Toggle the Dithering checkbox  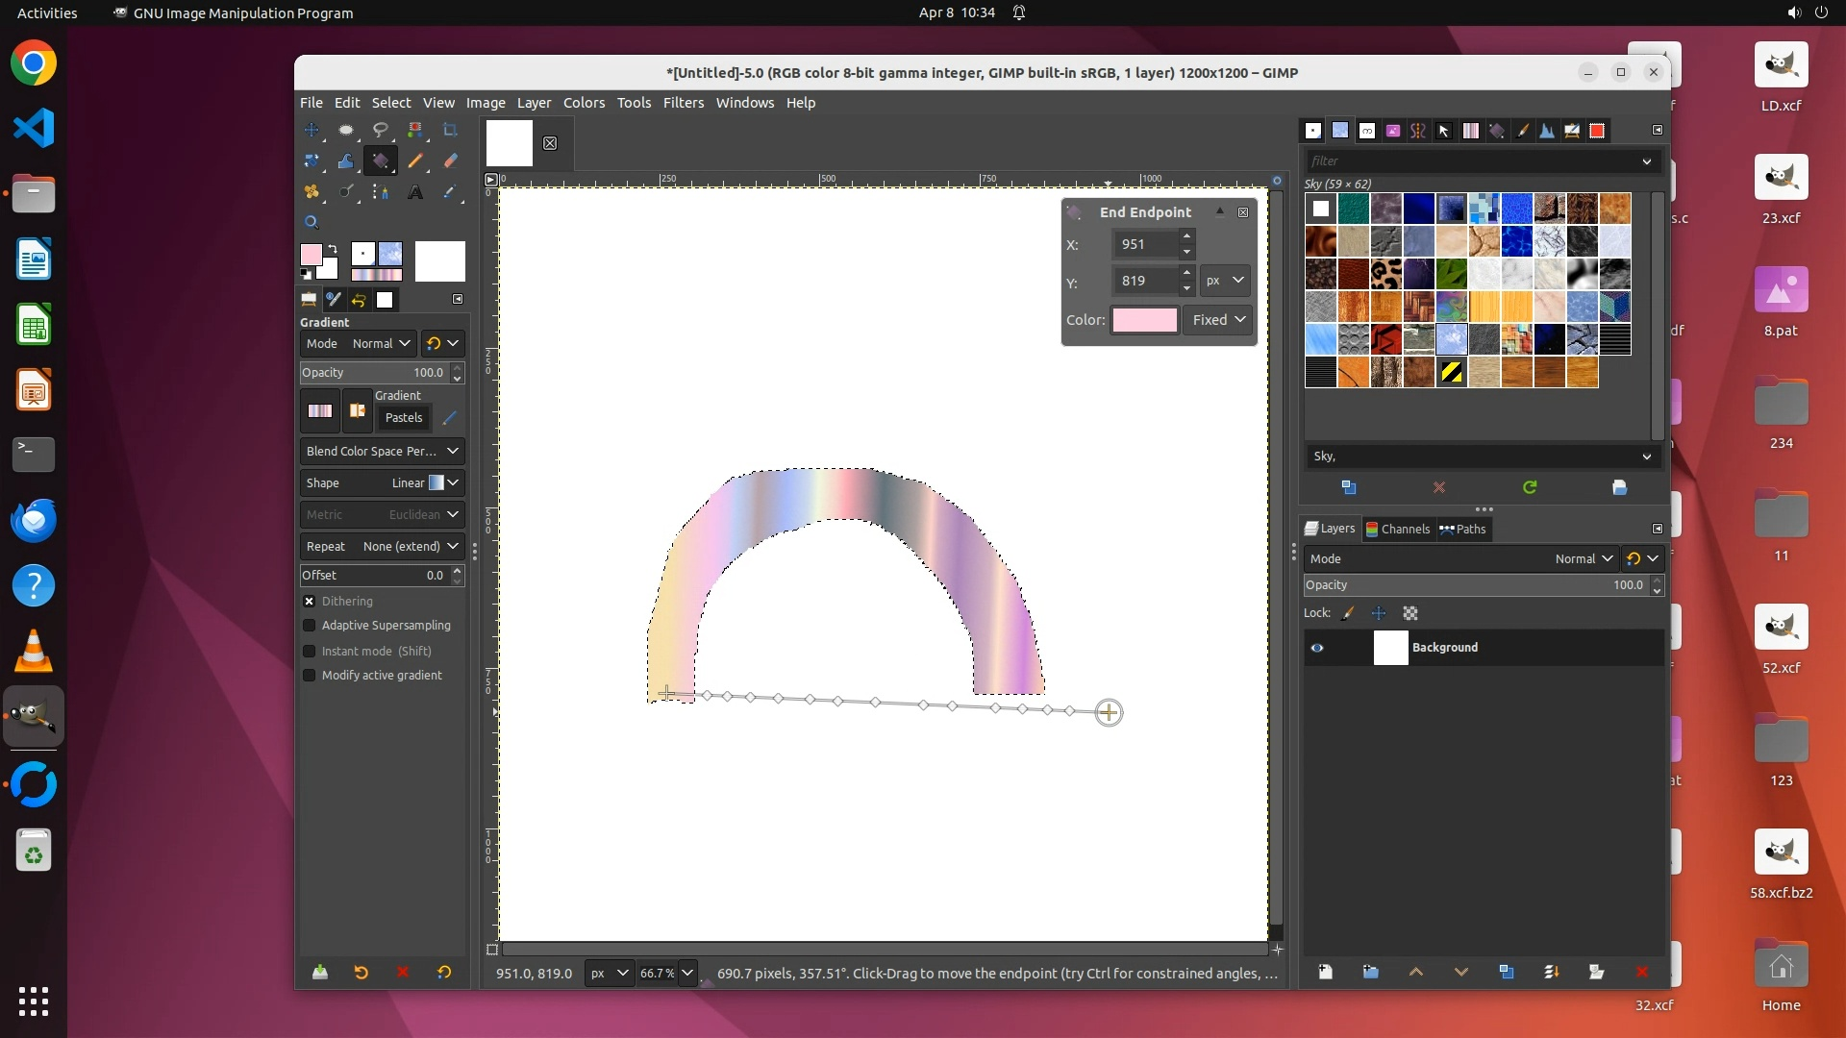pyautogui.click(x=310, y=601)
